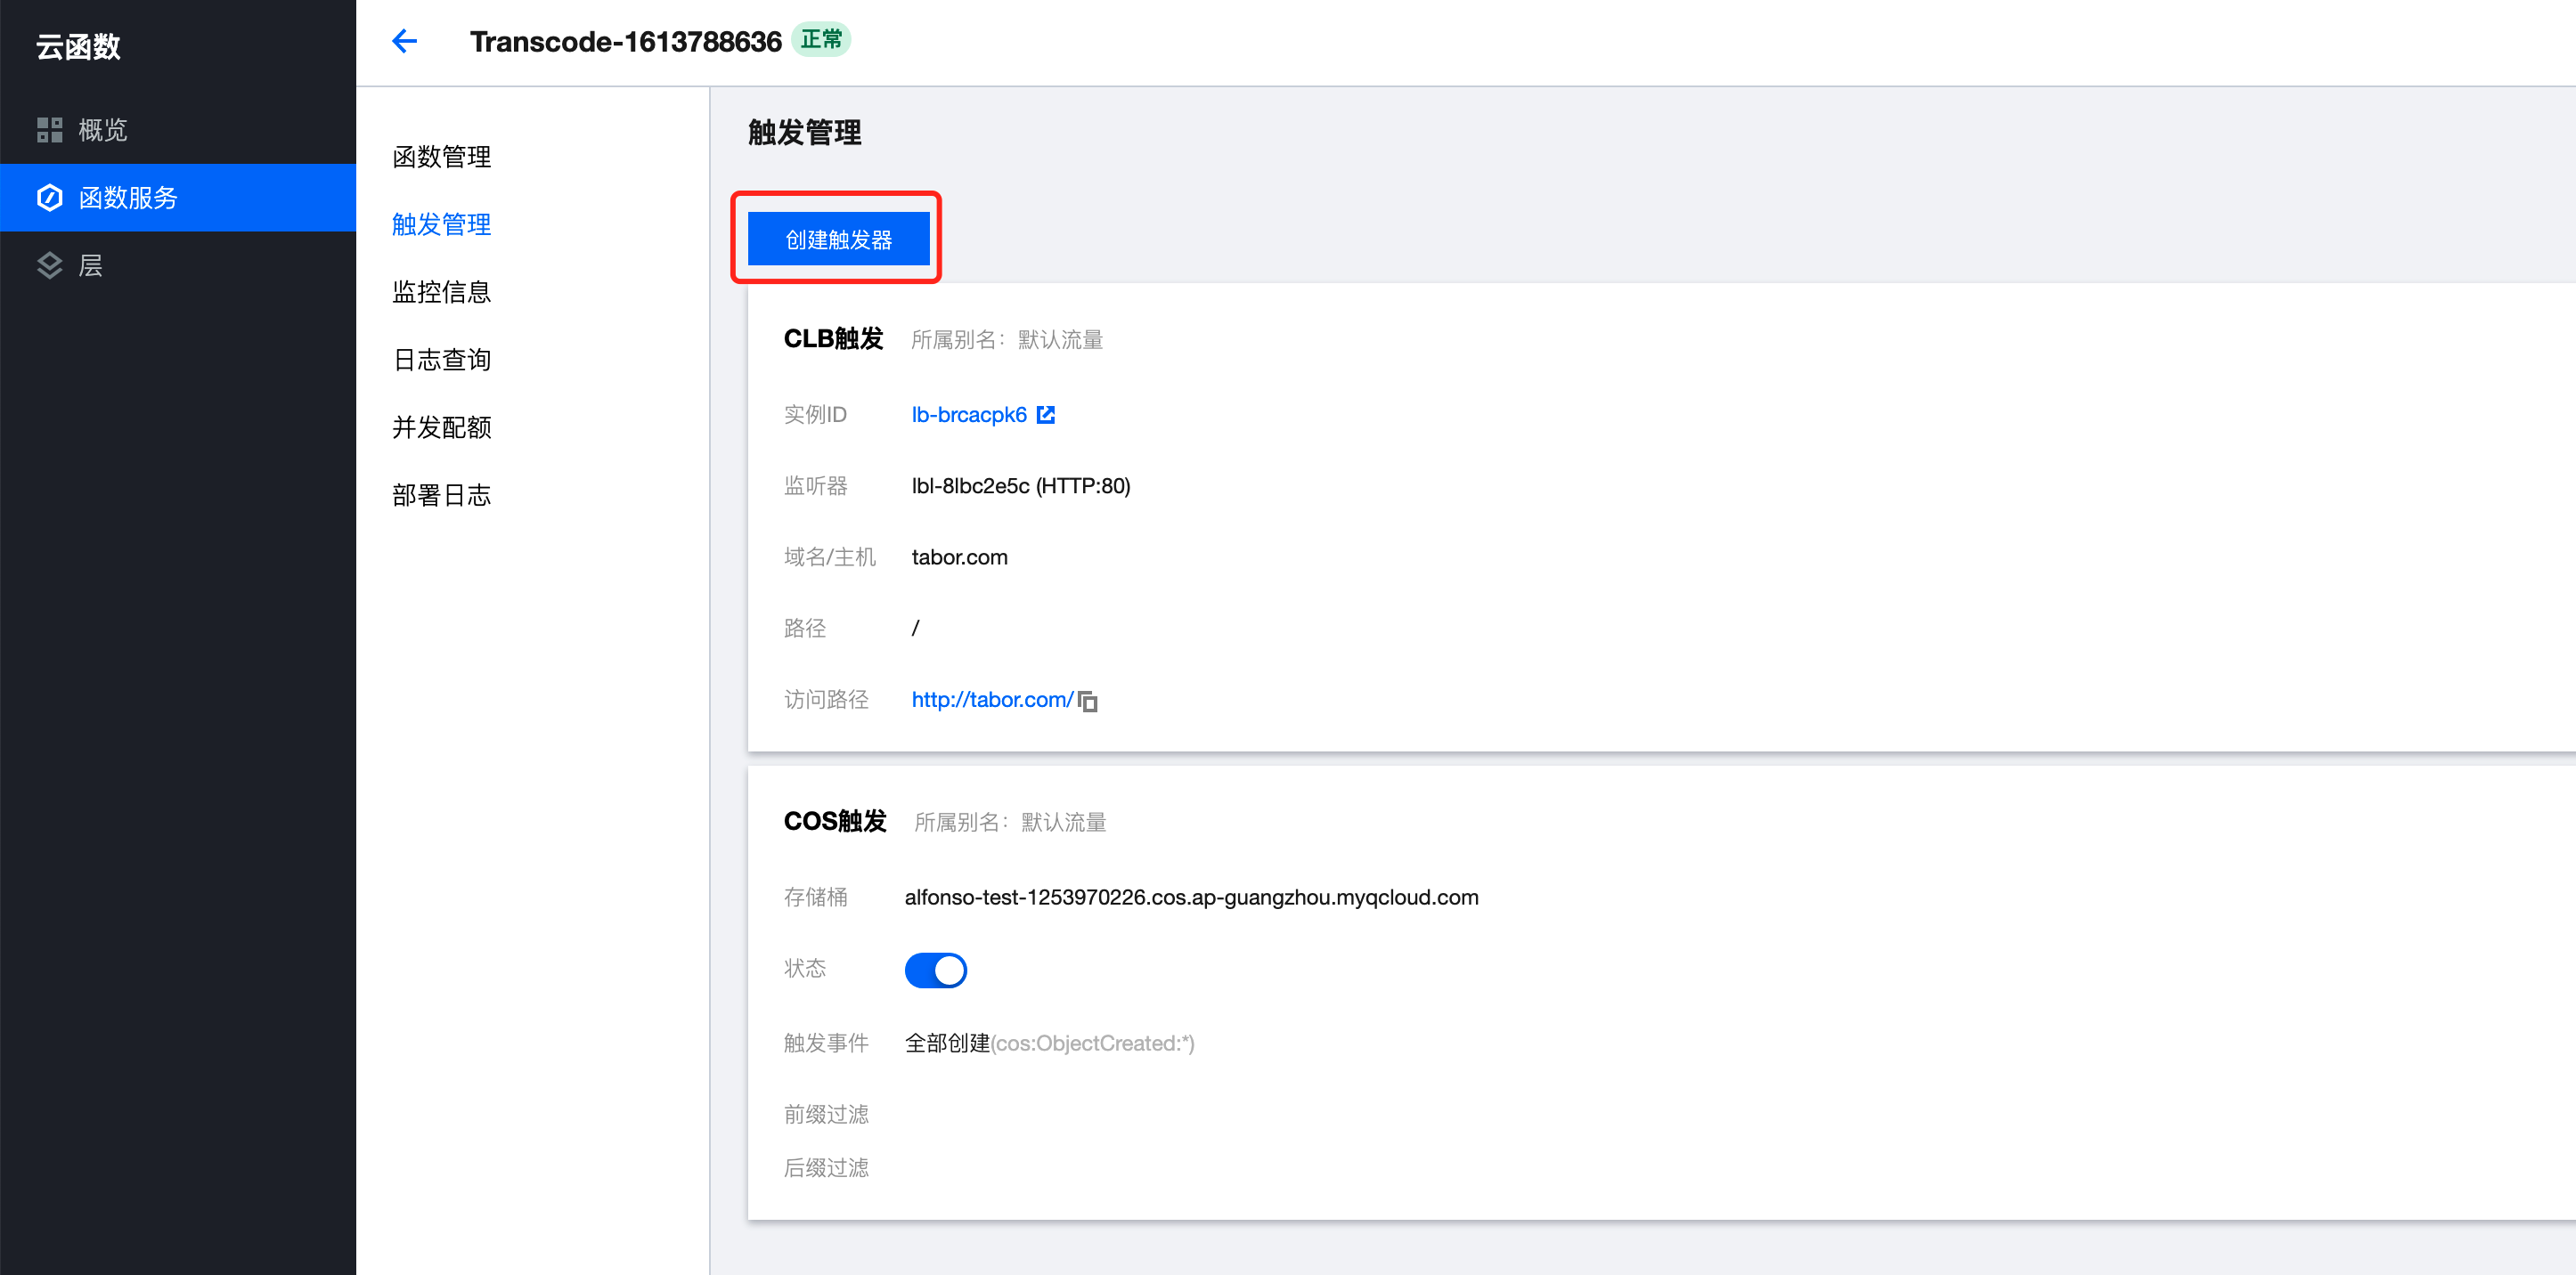This screenshot has height=1275, width=2576.
Task: Click the 触发事件 label
Action: pyautogui.click(x=826, y=1044)
